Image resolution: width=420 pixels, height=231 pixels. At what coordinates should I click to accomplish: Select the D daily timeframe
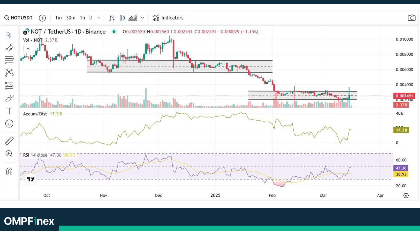(x=91, y=18)
